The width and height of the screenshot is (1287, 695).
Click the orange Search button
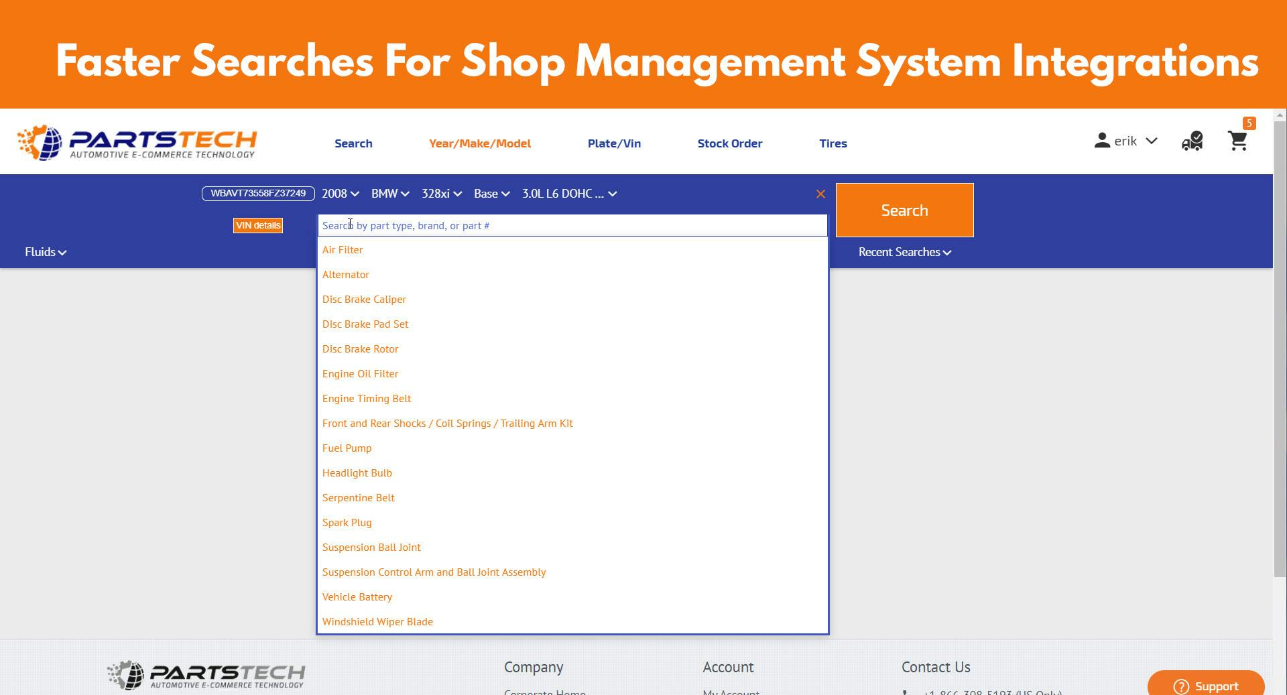pos(904,210)
